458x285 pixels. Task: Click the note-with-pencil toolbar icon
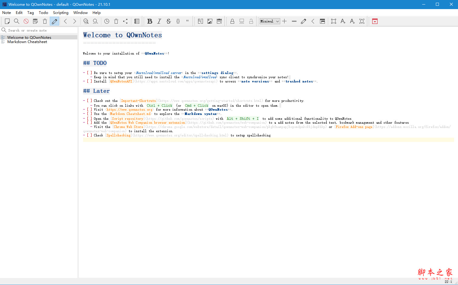coord(35,21)
